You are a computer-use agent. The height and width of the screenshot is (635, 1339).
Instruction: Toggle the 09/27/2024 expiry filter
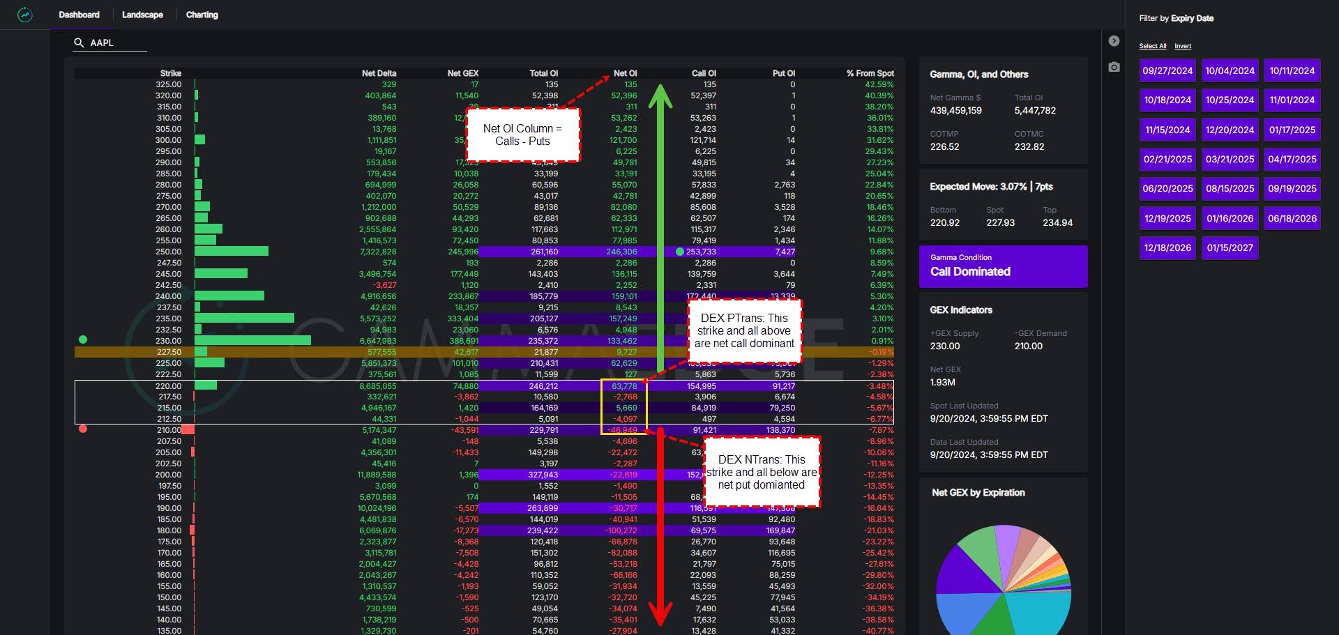tap(1167, 70)
